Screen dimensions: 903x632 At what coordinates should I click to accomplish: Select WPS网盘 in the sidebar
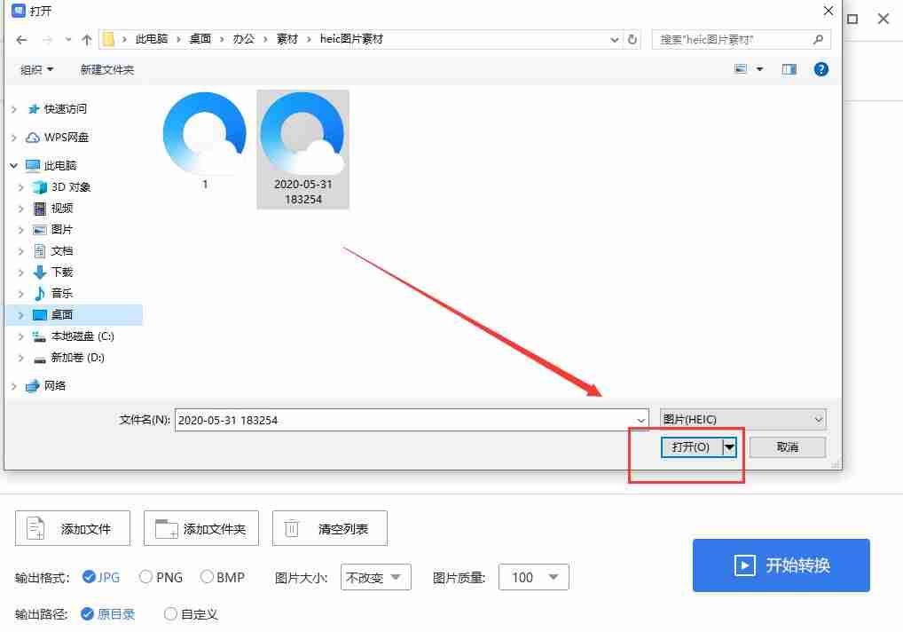point(67,137)
